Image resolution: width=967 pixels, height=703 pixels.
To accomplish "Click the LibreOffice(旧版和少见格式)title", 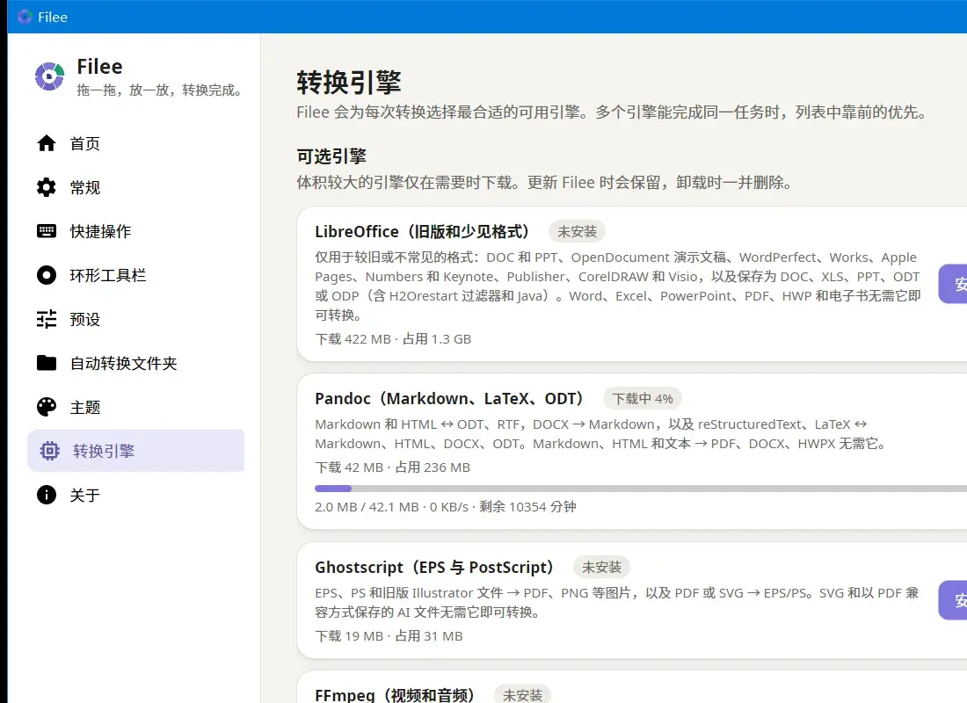I will [x=422, y=231].
